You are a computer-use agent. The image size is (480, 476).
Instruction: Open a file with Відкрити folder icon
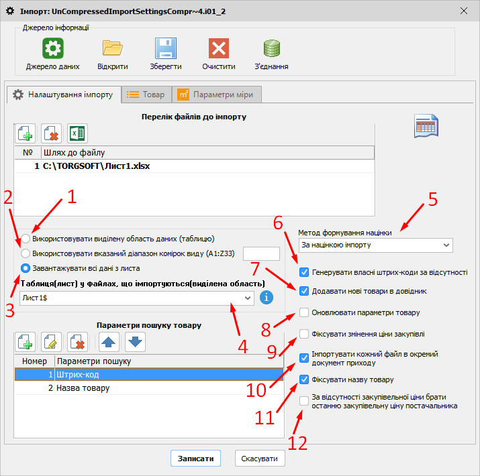[x=112, y=48]
